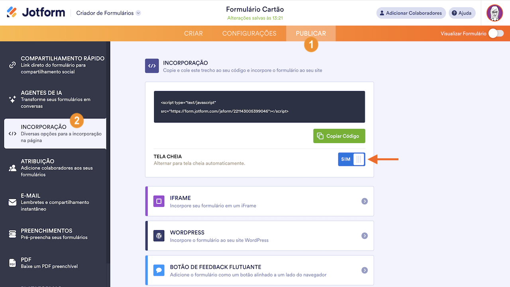Disable the Tela Cheia SIM toggle
Screen dimensions: 510x287
pos(351,159)
